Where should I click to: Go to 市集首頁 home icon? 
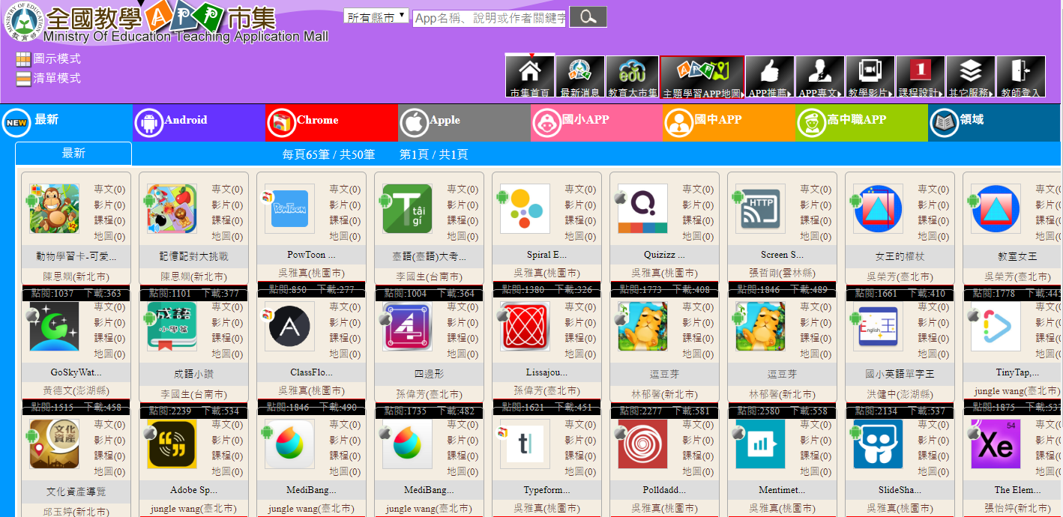point(530,77)
